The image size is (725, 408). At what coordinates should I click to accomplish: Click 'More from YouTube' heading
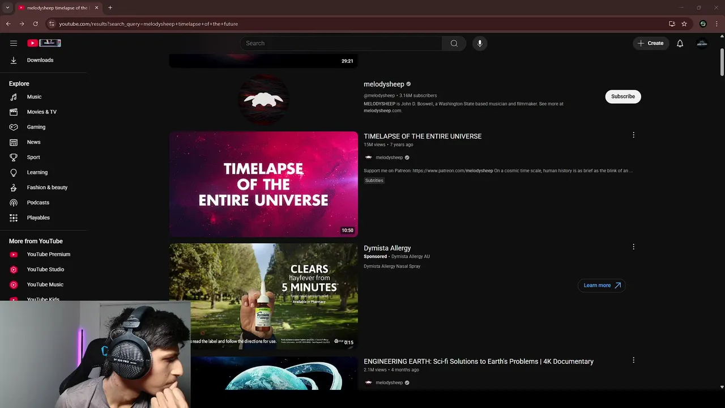(x=36, y=241)
